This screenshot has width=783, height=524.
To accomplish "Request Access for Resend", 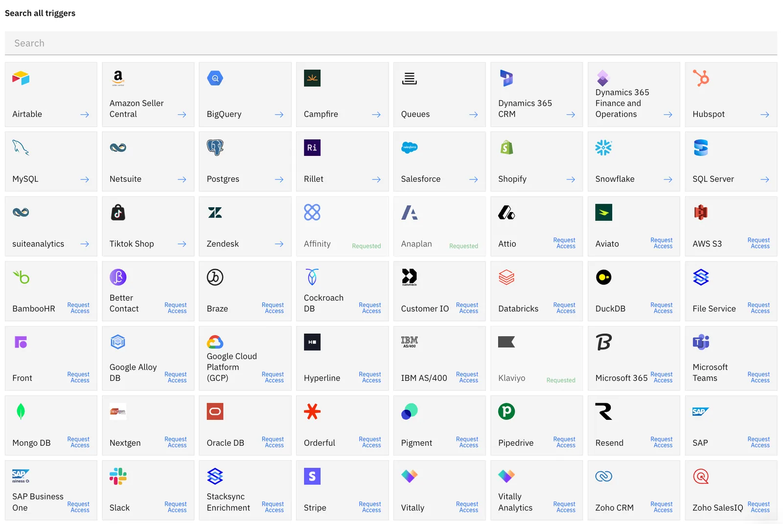I will coord(662,442).
